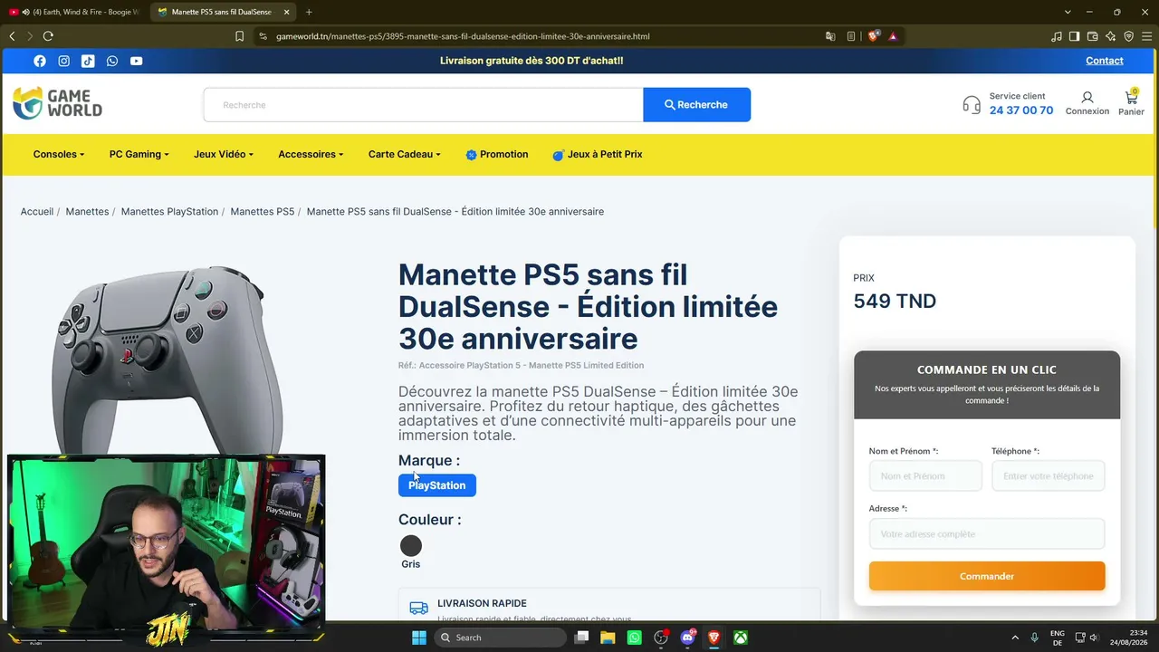This screenshot has width=1159, height=652.
Task: Close the Manette PS5 sans fil DualSense tab
Action: pyautogui.click(x=286, y=12)
